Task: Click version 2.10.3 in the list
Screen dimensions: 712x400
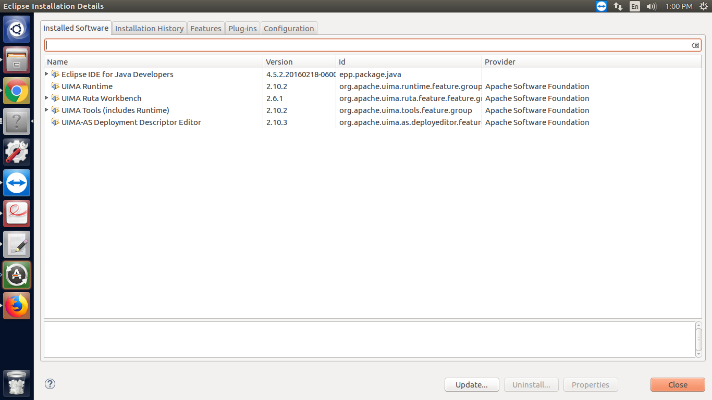Action: [277, 122]
